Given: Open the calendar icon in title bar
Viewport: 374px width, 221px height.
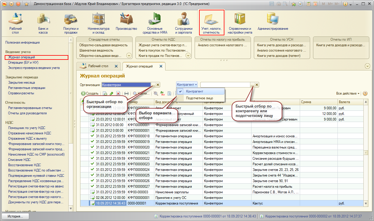Looking at the screenshot, I should tap(315, 4).
